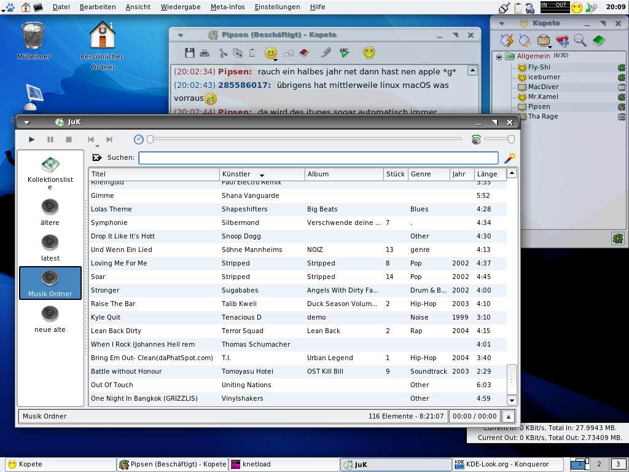Click Kopete smiley in system tray
This screenshot has width=629, height=472.
tap(577, 7)
